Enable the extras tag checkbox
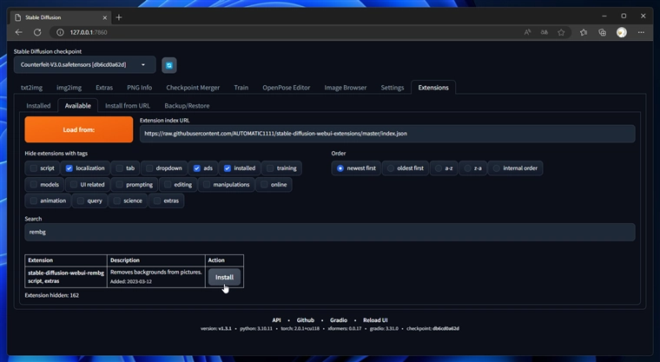This screenshot has height=362, width=660. click(157, 201)
